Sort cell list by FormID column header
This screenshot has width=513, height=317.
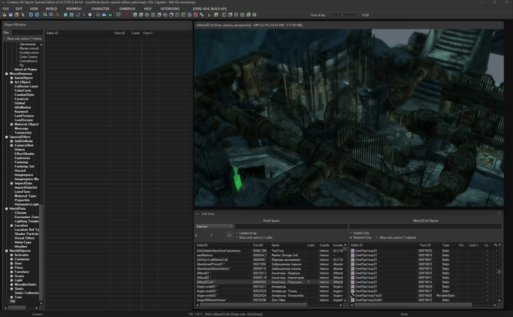pos(258,245)
